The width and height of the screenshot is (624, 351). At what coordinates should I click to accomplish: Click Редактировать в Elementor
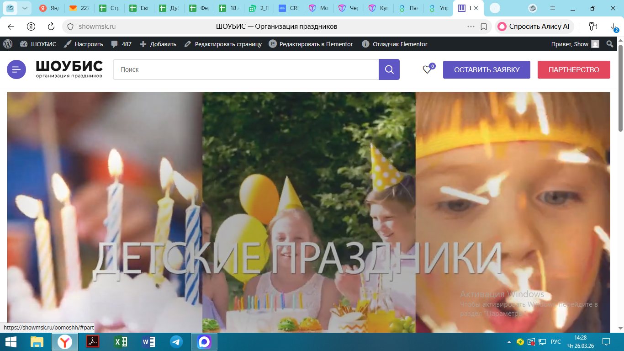[x=311, y=44]
